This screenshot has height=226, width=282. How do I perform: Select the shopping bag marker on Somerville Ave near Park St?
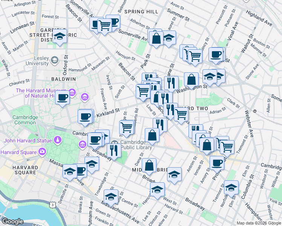coord(156,40)
